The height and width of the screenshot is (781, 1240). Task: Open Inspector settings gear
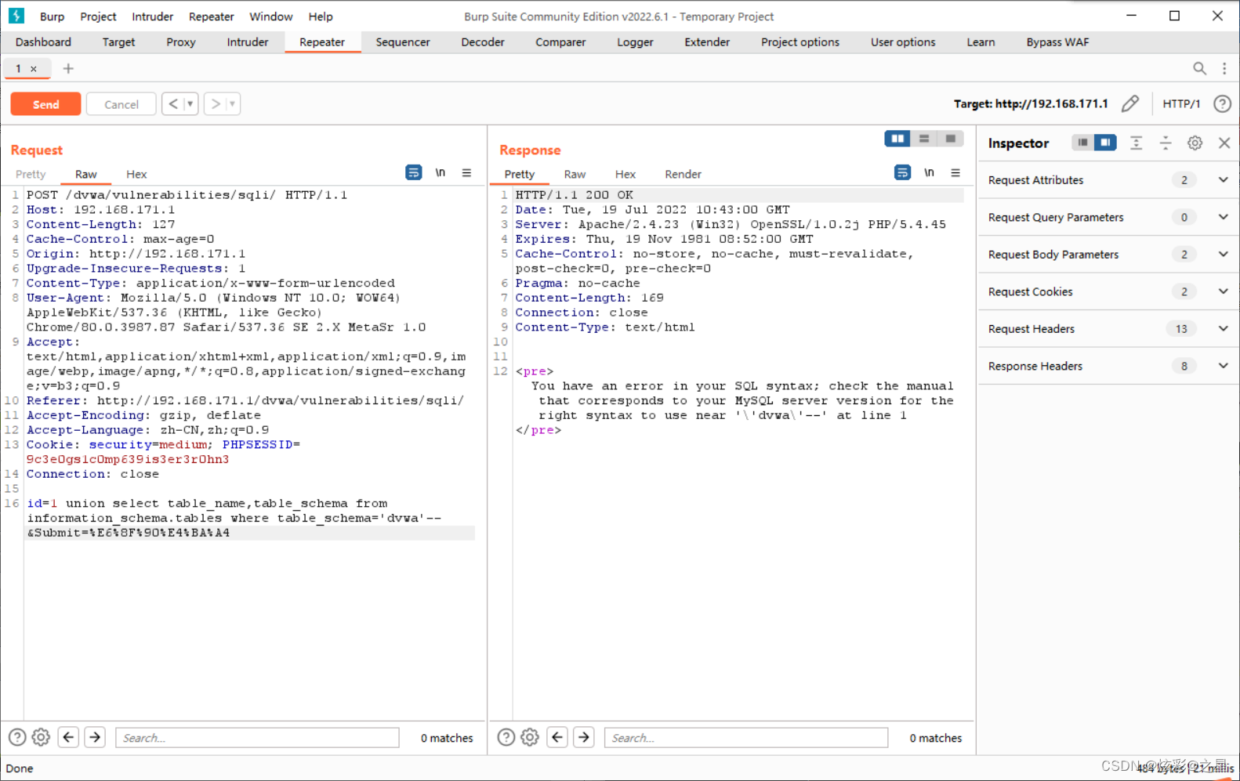tap(1195, 143)
